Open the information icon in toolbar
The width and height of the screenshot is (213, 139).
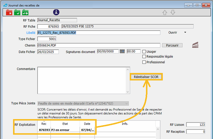[x=56, y=12]
